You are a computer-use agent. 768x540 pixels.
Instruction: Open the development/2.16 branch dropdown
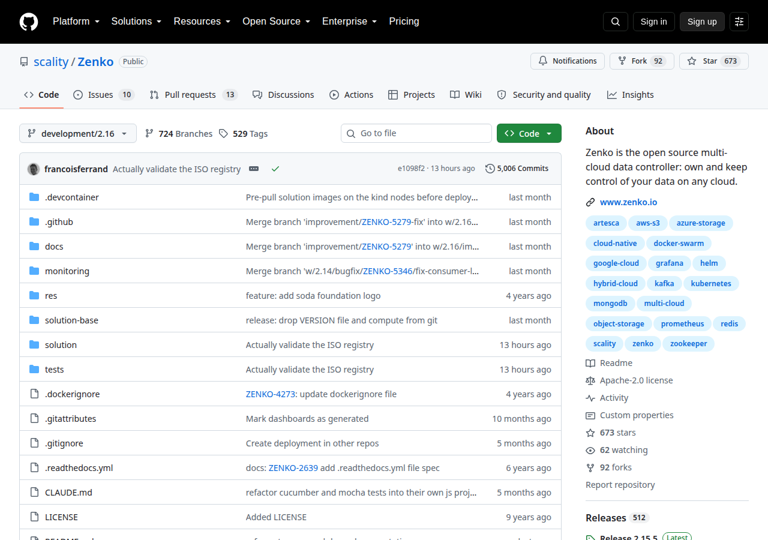click(78, 133)
